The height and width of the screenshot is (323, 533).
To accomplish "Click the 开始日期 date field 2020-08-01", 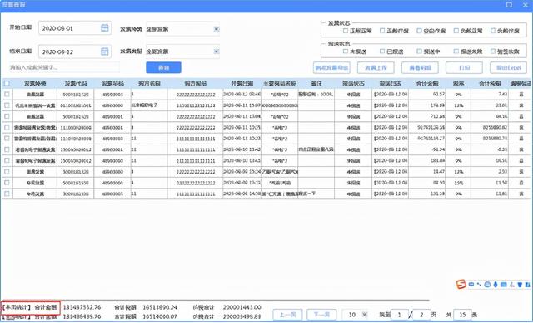I will click(75, 28).
